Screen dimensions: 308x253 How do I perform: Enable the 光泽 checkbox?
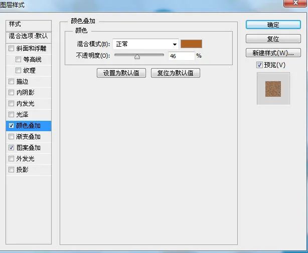[11, 114]
